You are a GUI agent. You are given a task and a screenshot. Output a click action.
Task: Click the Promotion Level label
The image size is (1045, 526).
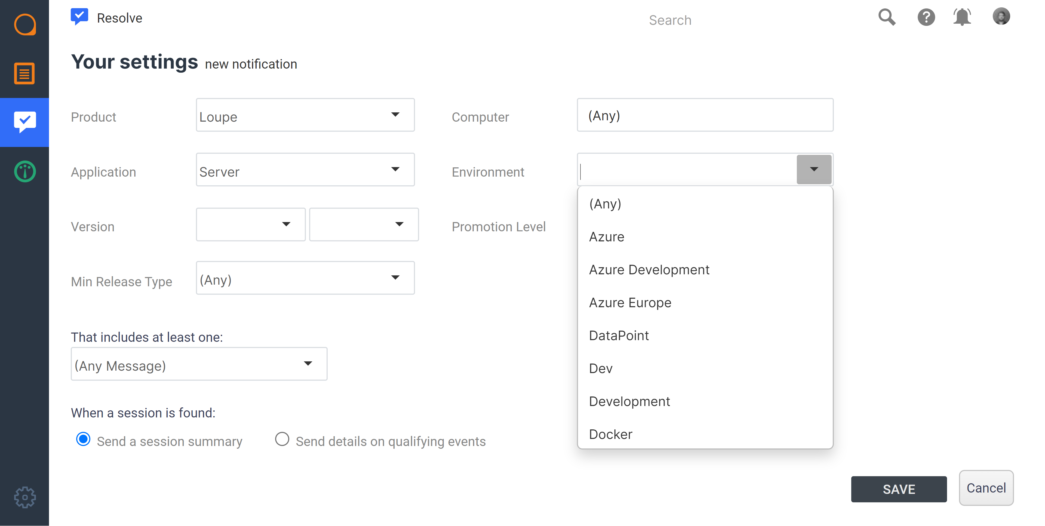coord(499,227)
